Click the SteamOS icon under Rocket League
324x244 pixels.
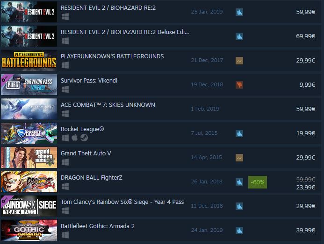pyautogui.click(x=84, y=138)
